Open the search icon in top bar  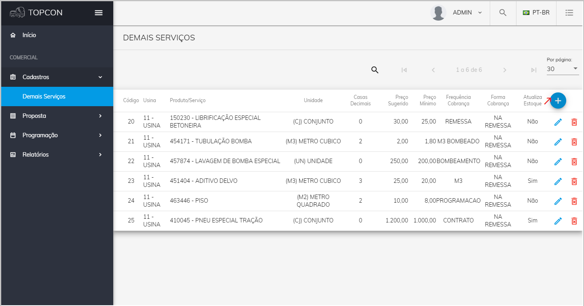coord(503,13)
